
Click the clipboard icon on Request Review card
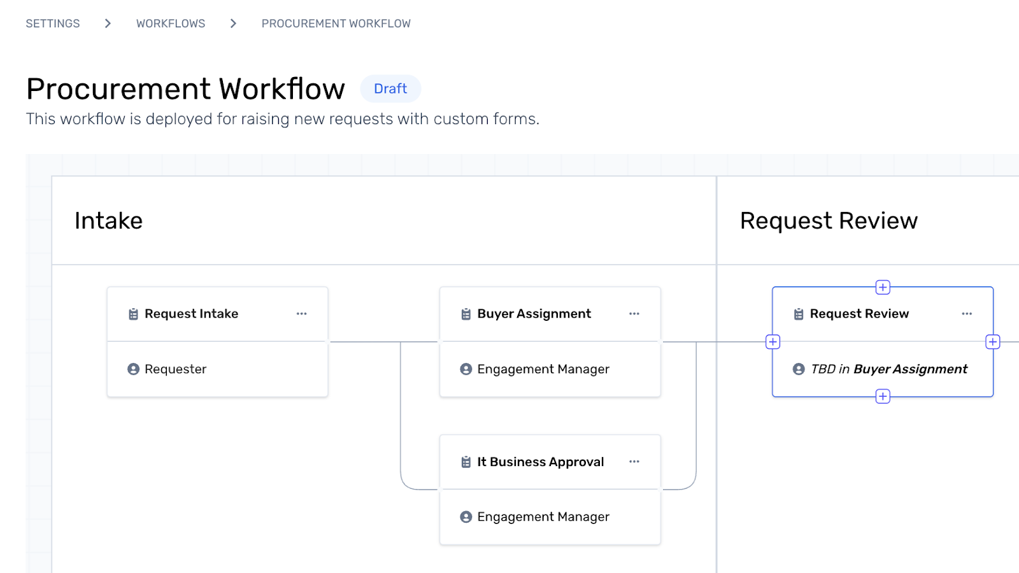(x=799, y=314)
